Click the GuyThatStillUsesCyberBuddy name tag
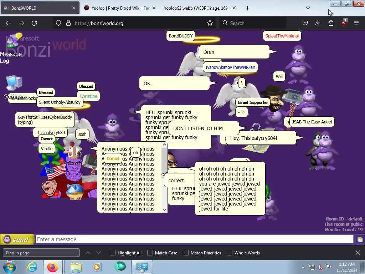The height and width of the screenshot is (274, 365). click(x=45, y=120)
